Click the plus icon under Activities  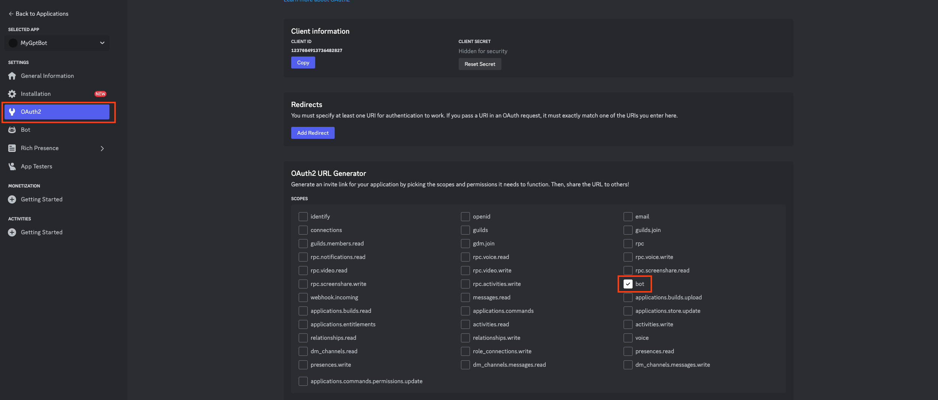tap(12, 232)
